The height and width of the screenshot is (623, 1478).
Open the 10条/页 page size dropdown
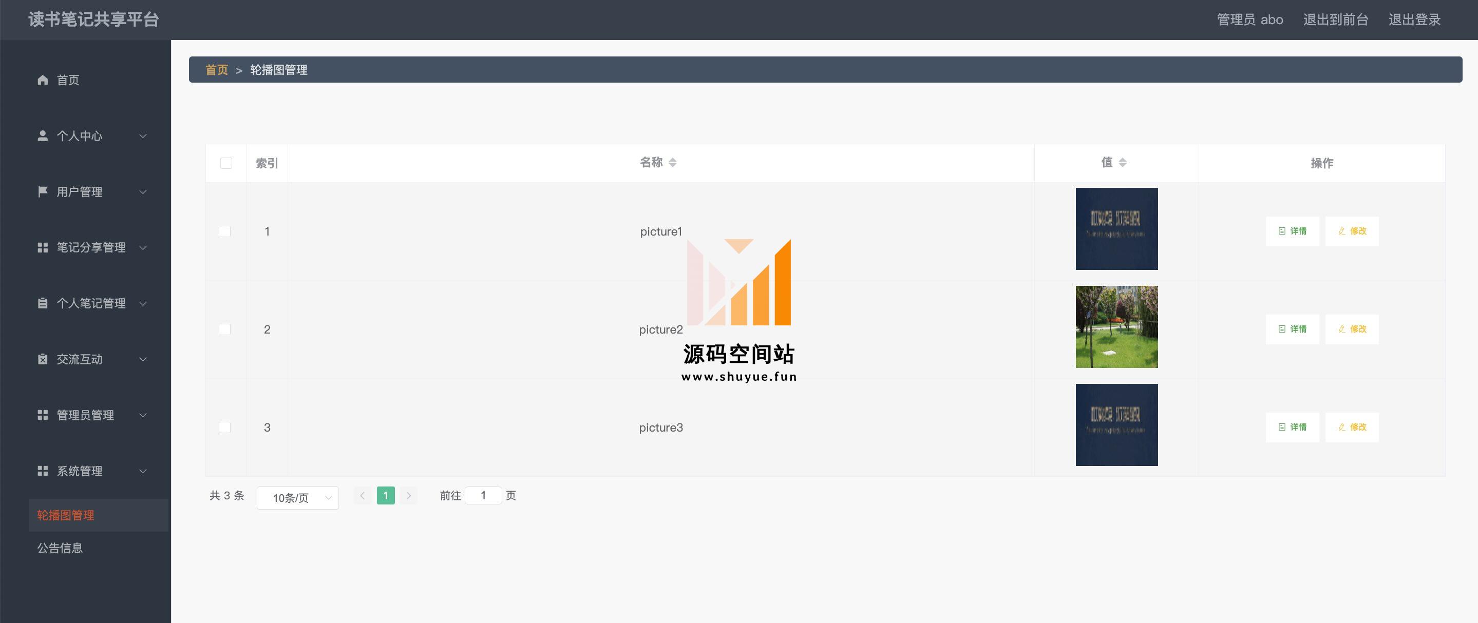tap(297, 497)
